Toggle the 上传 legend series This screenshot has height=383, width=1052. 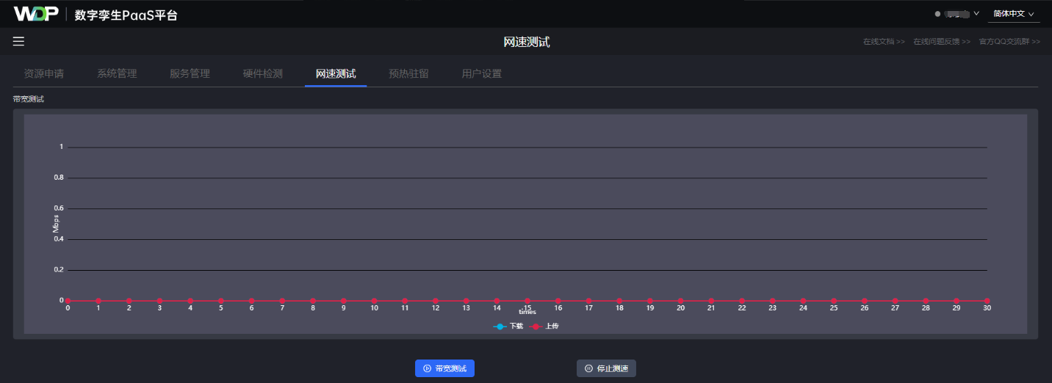point(544,326)
